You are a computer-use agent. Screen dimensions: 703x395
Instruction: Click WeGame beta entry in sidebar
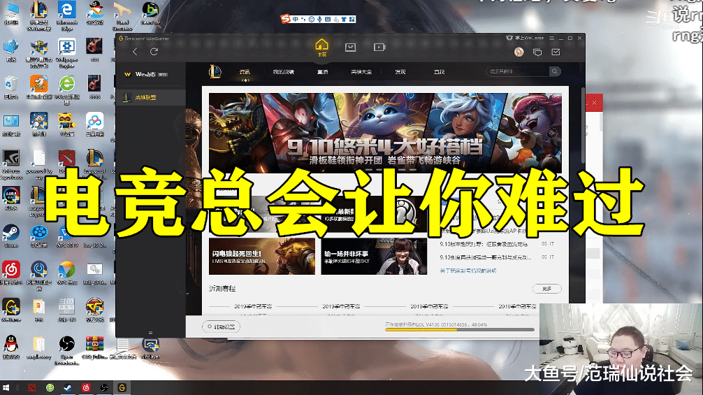[146, 74]
